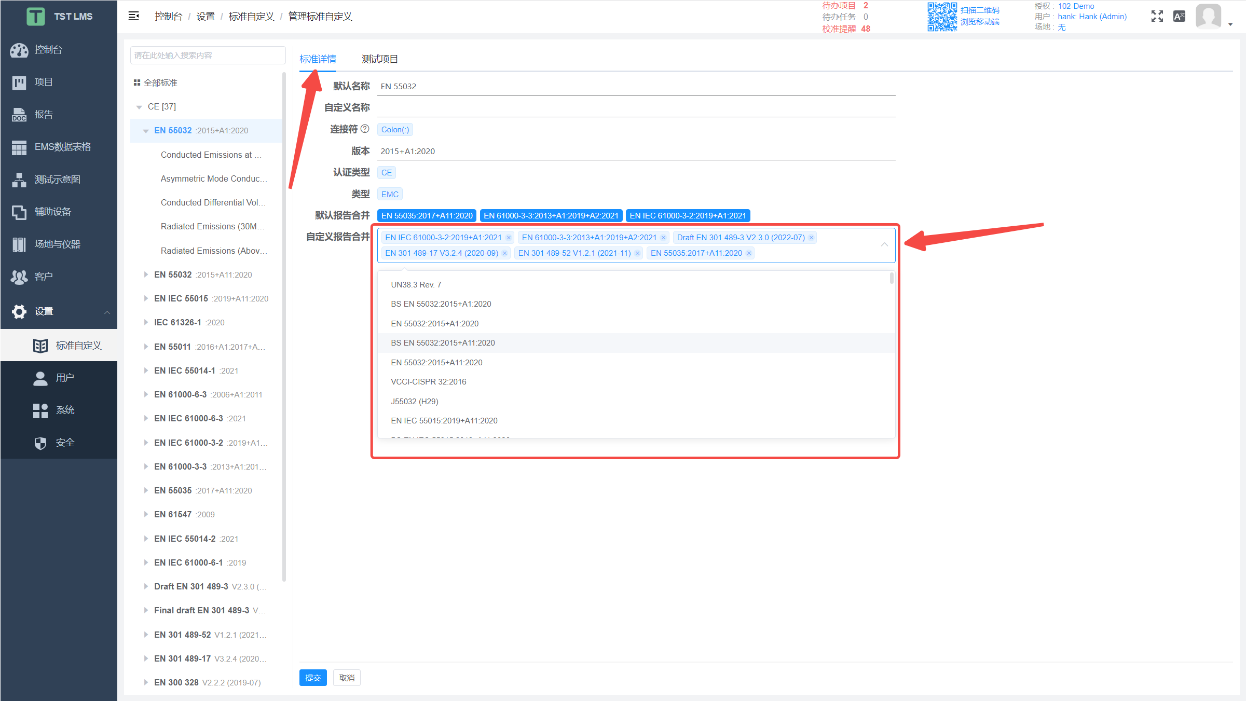This screenshot has height=701, width=1246.
Task: Click the QR code image
Action: 942,17
